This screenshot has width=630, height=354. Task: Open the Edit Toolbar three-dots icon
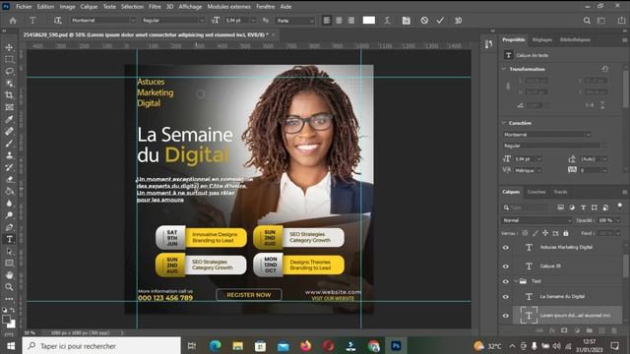click(9, 299)
